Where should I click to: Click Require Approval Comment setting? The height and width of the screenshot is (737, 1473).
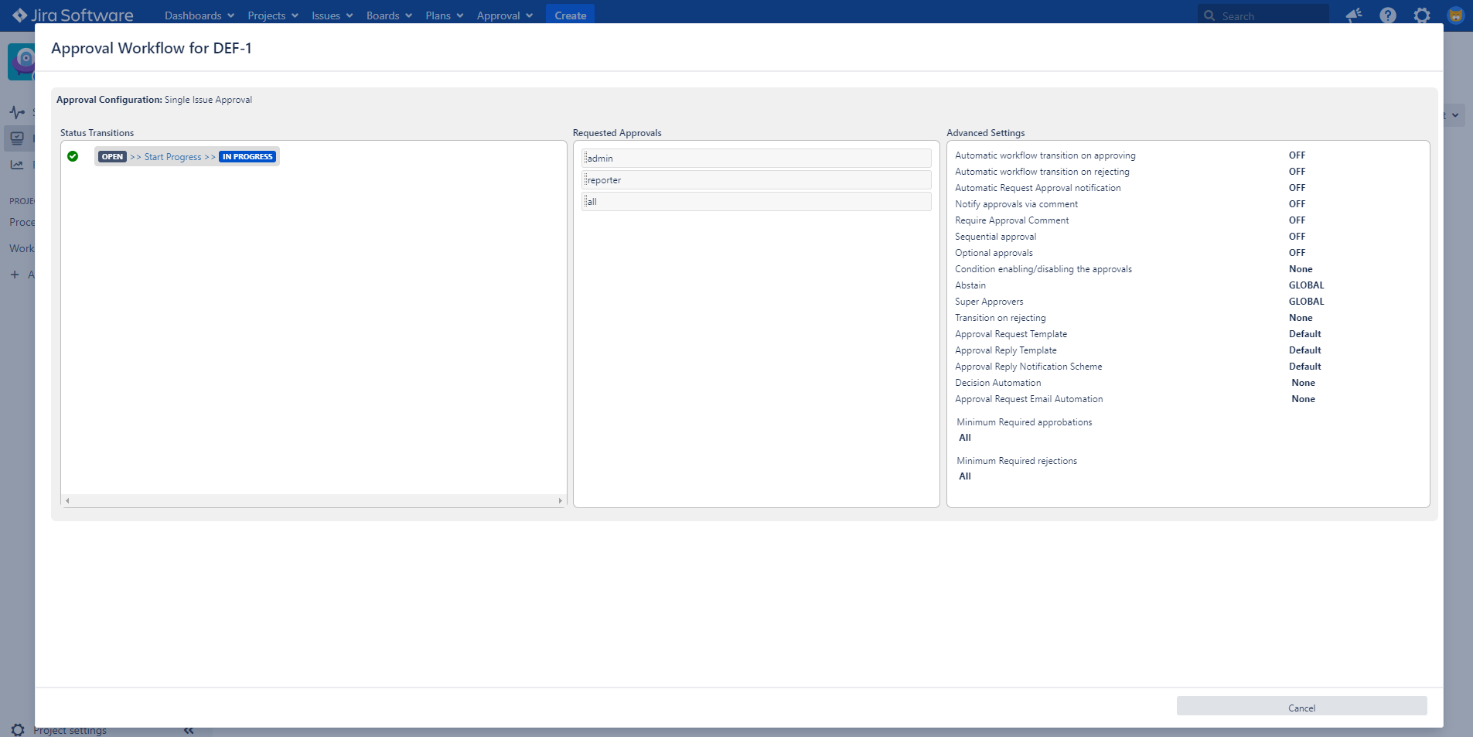point(1011,220)
